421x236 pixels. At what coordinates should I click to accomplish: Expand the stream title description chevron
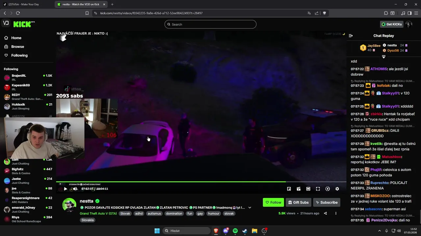[250, 207]
